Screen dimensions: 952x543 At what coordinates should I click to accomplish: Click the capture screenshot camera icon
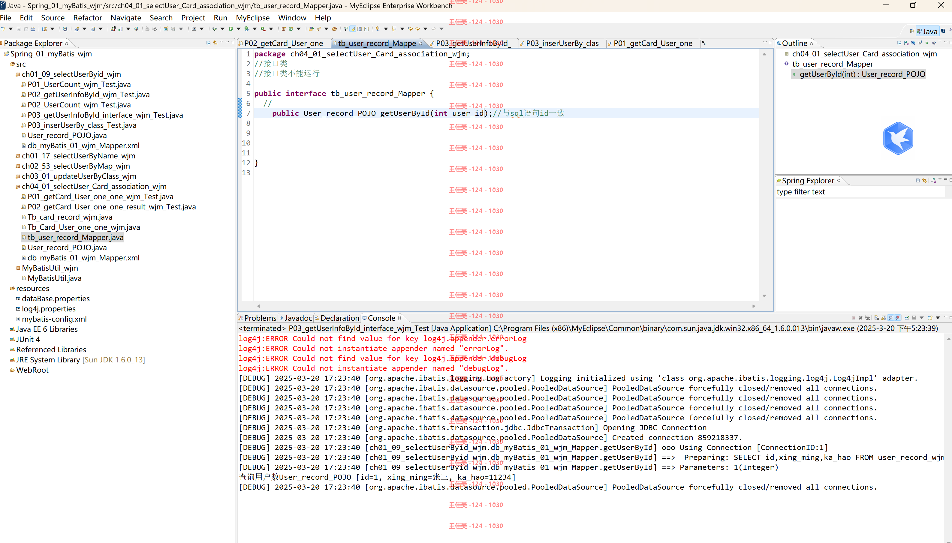pos(194,29)
